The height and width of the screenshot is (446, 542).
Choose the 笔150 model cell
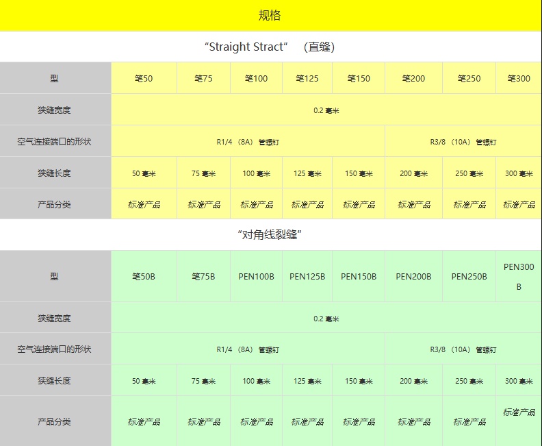click(x=359, y=78)
